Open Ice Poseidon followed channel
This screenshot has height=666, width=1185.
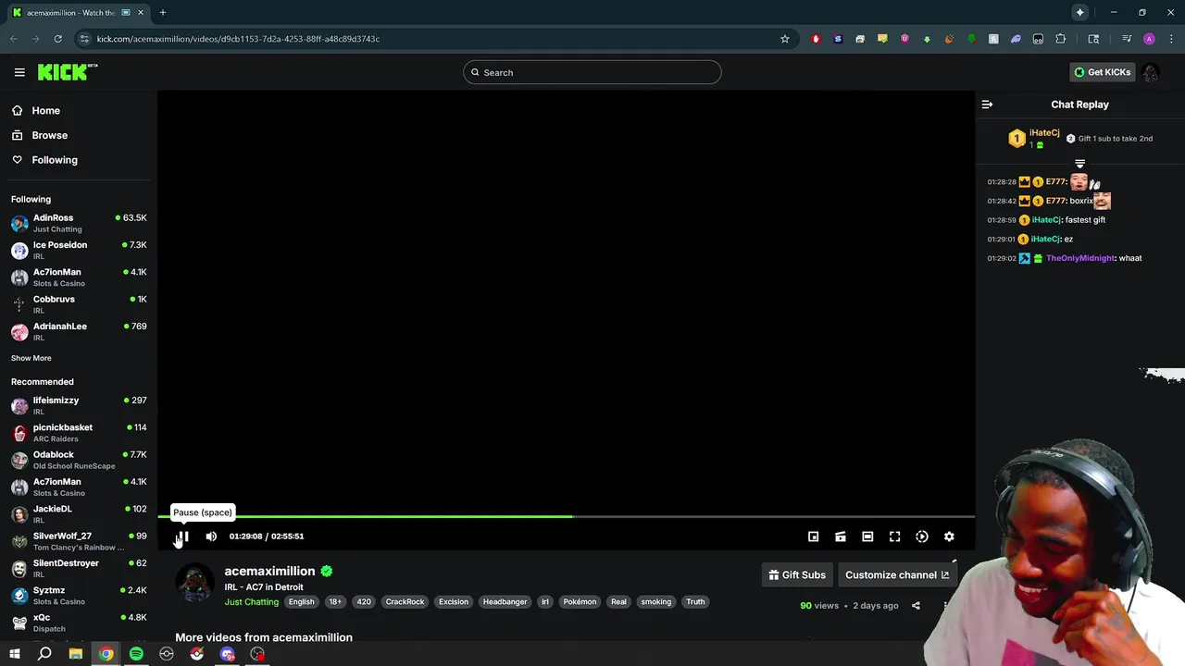point(79,250)
